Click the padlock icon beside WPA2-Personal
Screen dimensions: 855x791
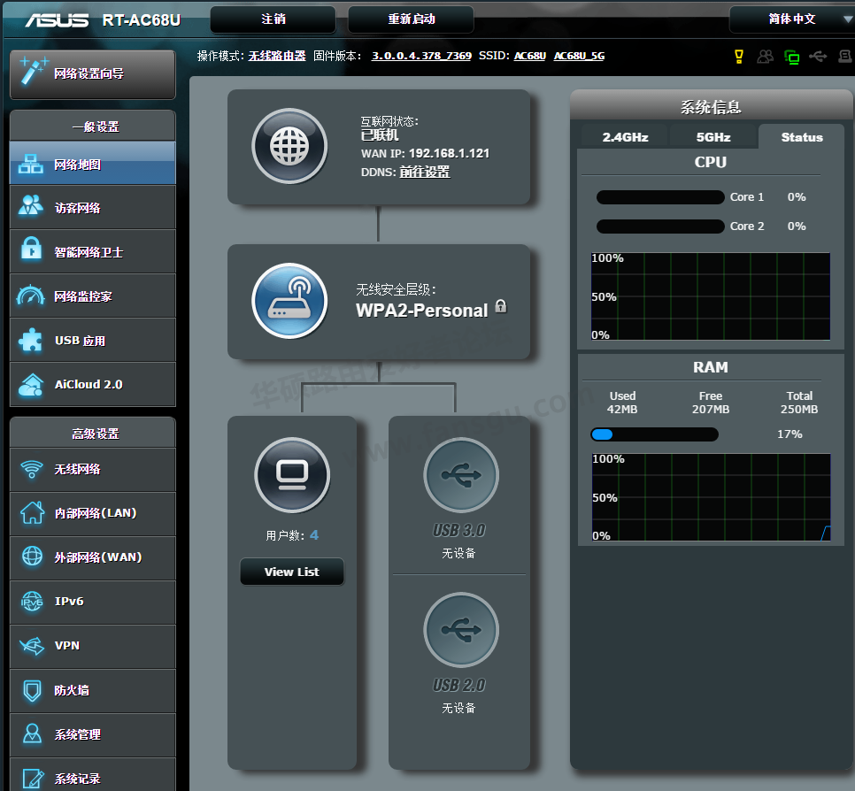tap(501, 306)
